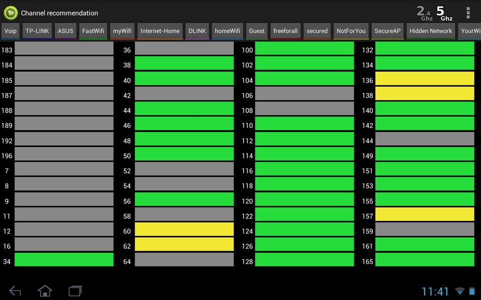Tap the gray bar for channel 36
Screen dimensions: 481x300
pos(184,48)
